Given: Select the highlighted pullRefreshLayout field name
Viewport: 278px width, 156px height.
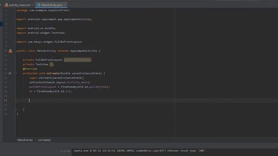Looking at the screenshot, I should [77, 60].
